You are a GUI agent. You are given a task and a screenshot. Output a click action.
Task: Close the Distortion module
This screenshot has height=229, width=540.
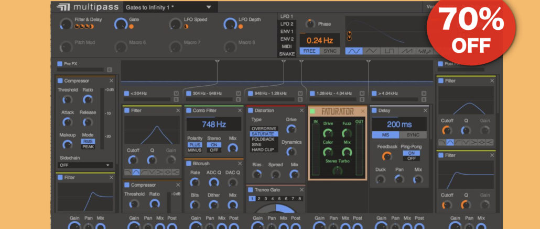click(x=301, y=110)
